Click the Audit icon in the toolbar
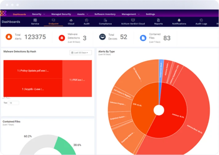This screenshot has height=155, width=219. point(87,20)
